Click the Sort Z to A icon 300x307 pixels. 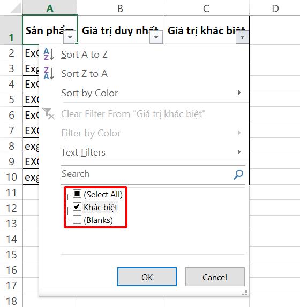point(49,73)
